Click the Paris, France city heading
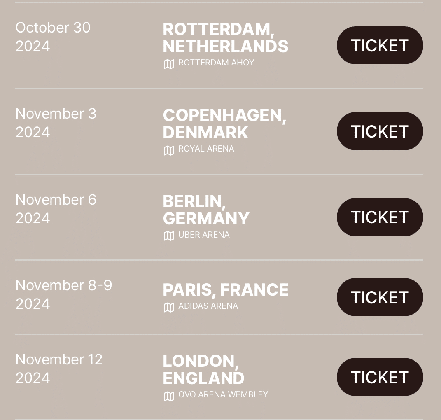This screenshot has width=441, height=420. coord(226,289)
